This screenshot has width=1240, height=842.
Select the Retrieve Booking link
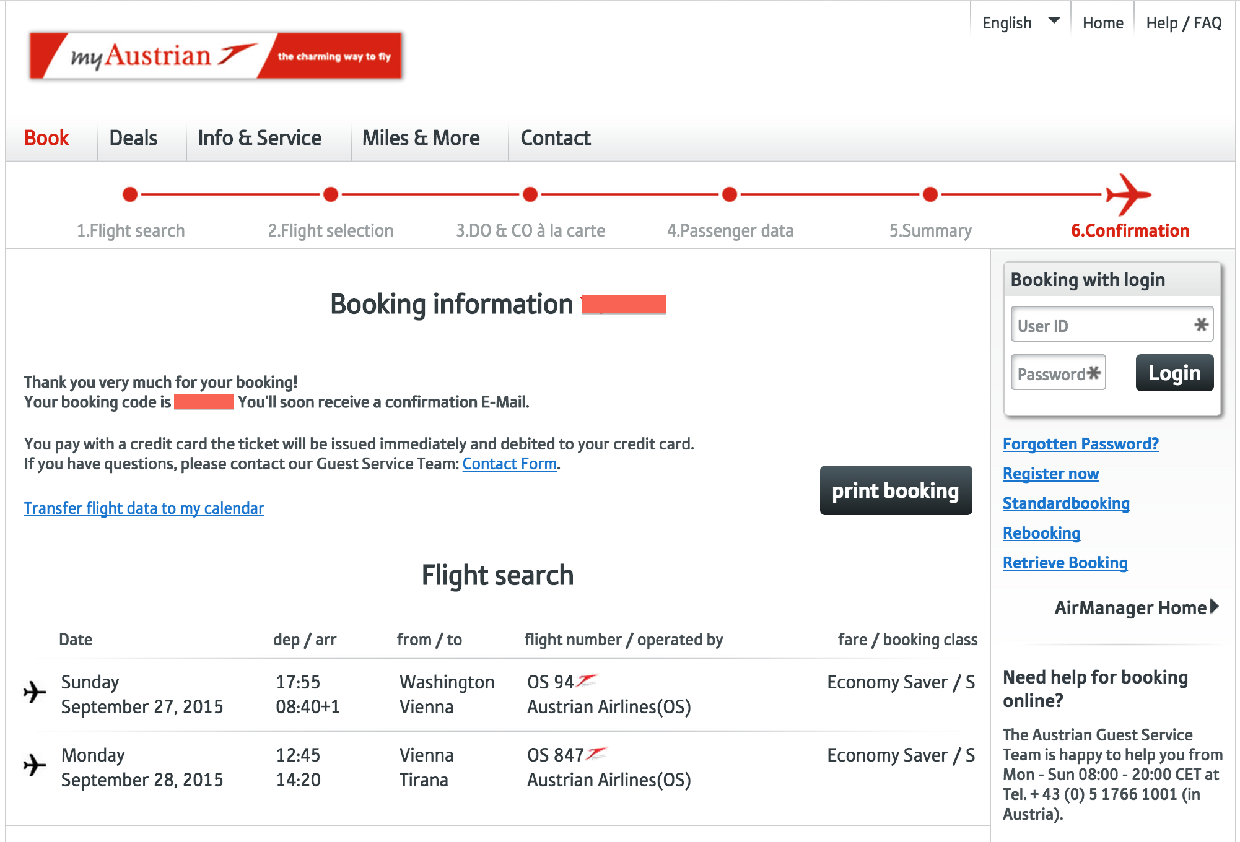coord(1065,563)
